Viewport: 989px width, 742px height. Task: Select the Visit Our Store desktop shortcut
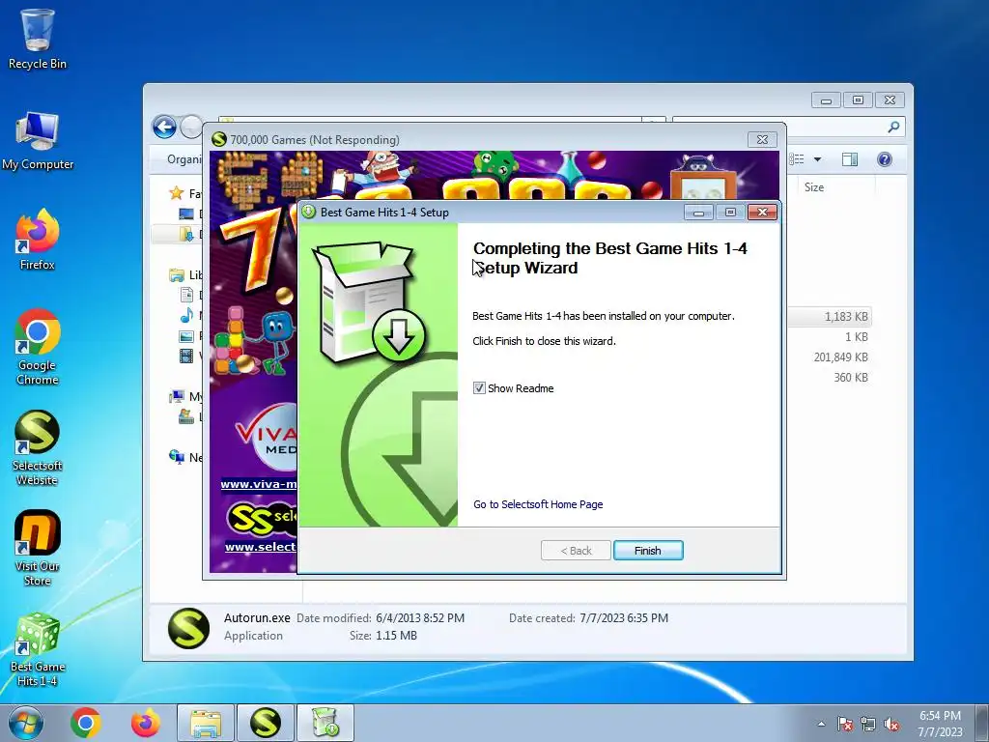click(38, 549)
